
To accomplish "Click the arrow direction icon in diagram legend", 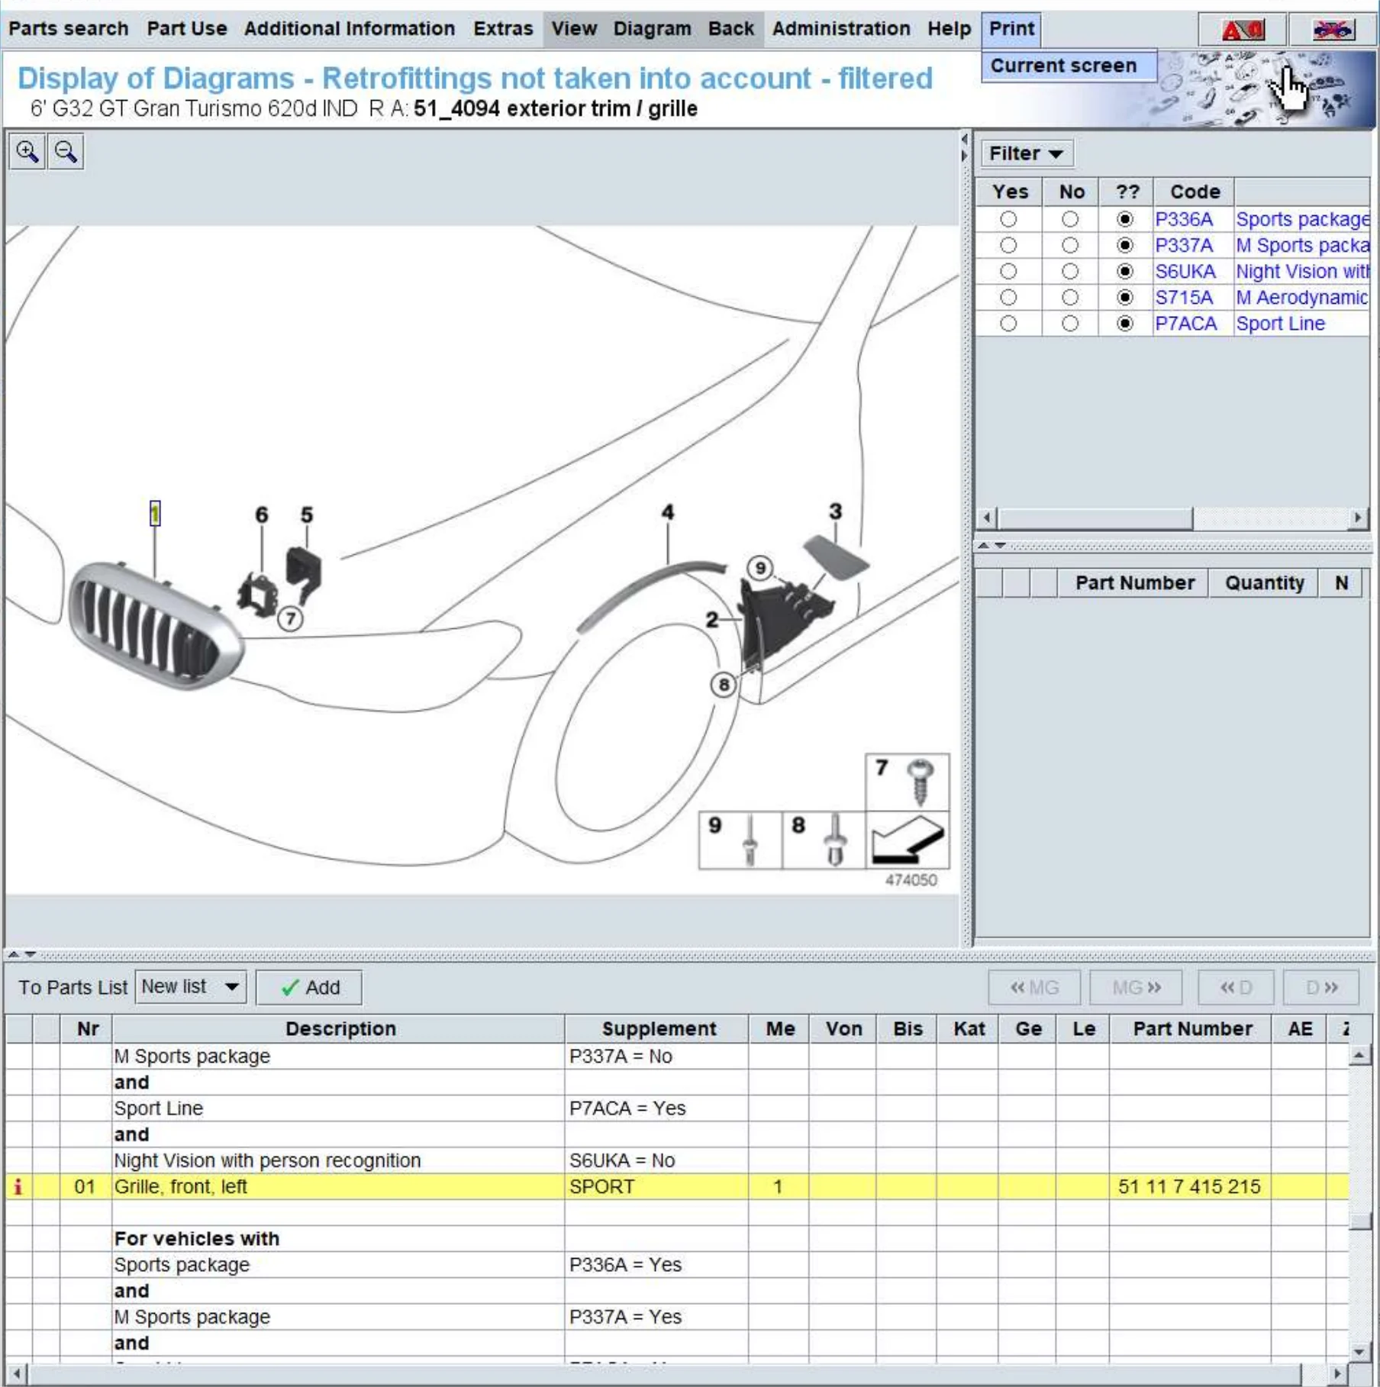I will point(908,840).
